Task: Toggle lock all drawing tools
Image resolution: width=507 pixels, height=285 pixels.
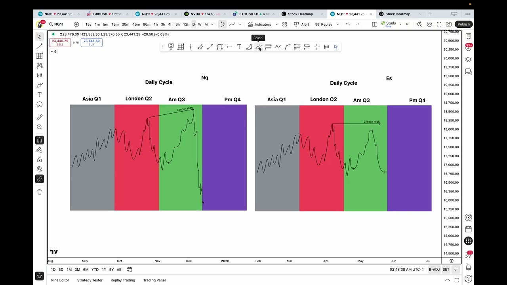Action: (x=39, y=160)
